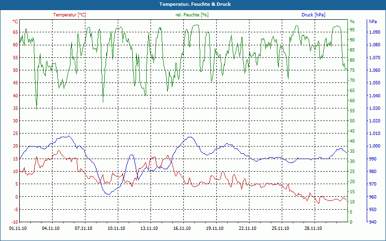Screen dimensions: 386x241
Task: Click the 1.080 tick on the pressure axis
Action: coord(374,45)
